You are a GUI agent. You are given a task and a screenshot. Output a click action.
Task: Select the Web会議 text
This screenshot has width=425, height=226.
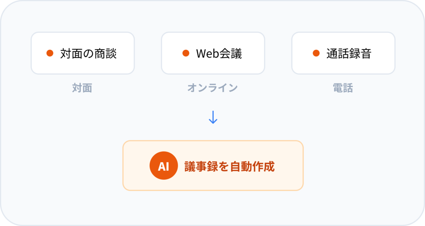pyautogui.click(x=219, y=53)
